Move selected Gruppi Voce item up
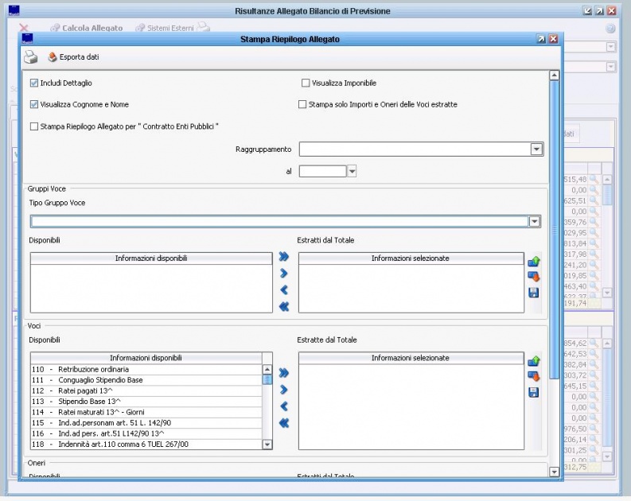Image resolution: width=631 pixels, height=501 pixels. pyautogui.click(x=533, y=261)
